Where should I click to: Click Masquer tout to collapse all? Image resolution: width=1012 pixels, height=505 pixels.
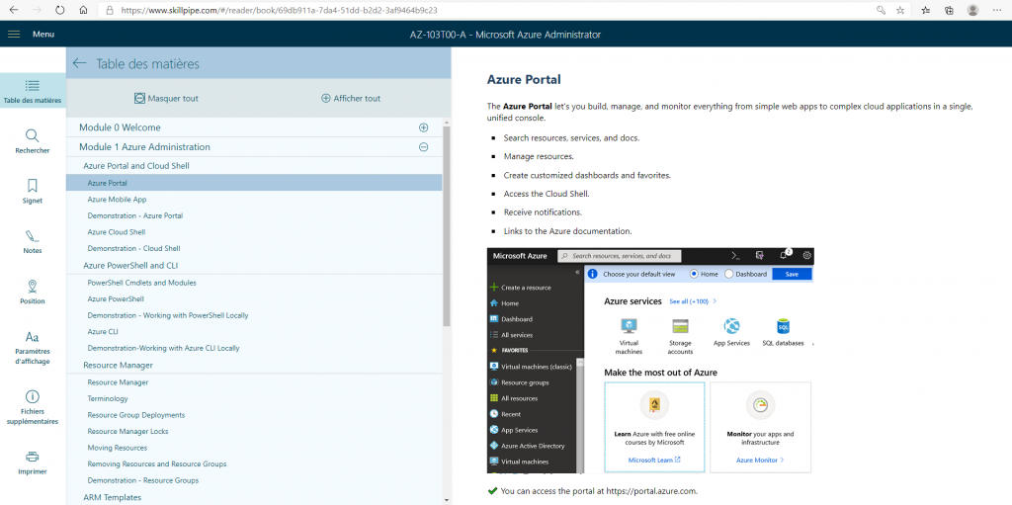point(166,98)
